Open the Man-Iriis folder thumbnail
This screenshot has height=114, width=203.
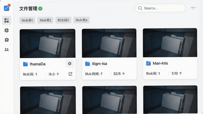[170, 43]
